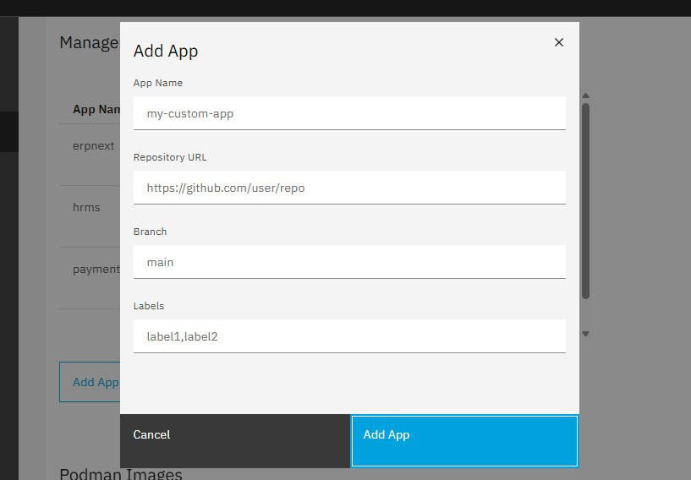Click the 'Add App' dialog title
Viewport: 691px width, 480px height.
pos(166,52)
